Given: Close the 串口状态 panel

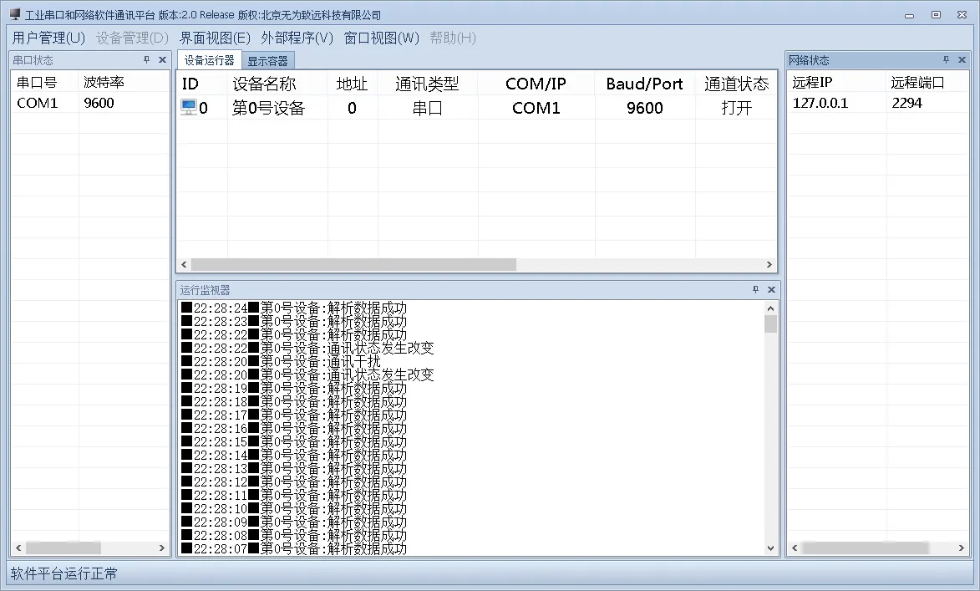Looking at the screenshot, I should pos(162,60).
